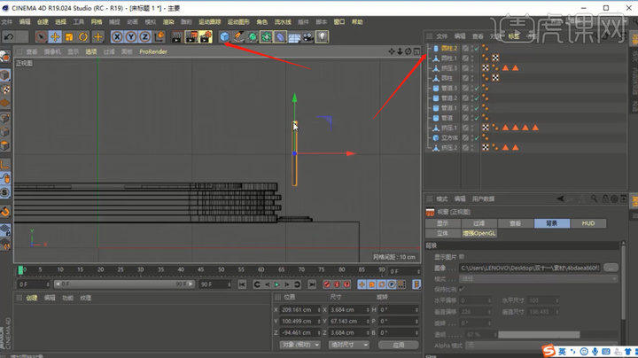Open the 运动图形 menu

pyautogui.click(x=238, y=22)
